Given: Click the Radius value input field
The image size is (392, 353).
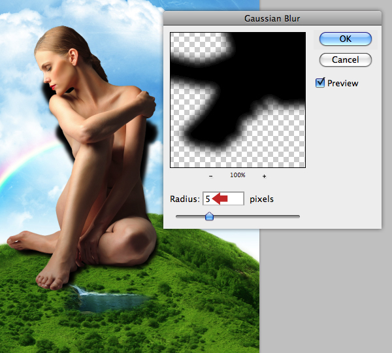Looking at the screenshot, I should point(223,199).
